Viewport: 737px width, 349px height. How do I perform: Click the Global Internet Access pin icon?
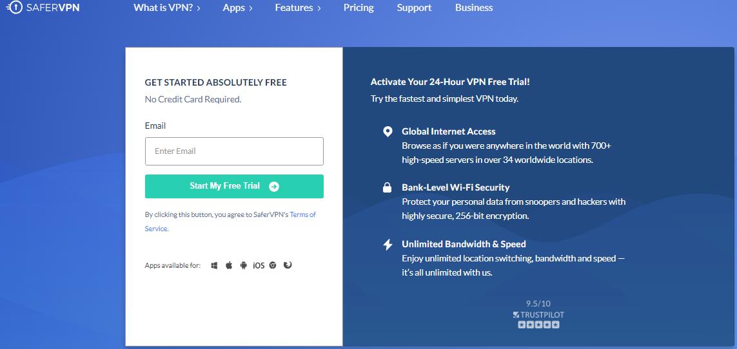pos(388,132)
